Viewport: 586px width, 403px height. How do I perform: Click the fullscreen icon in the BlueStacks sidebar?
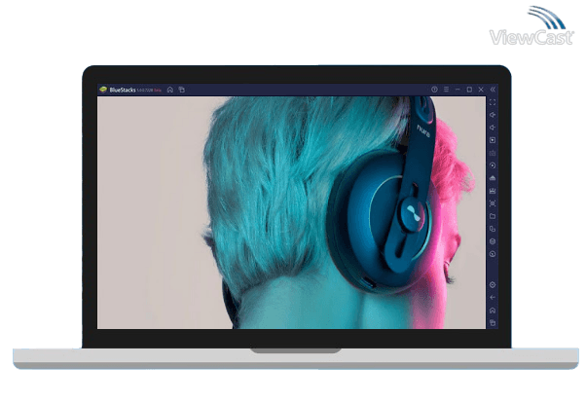click(x=493, y=102)
